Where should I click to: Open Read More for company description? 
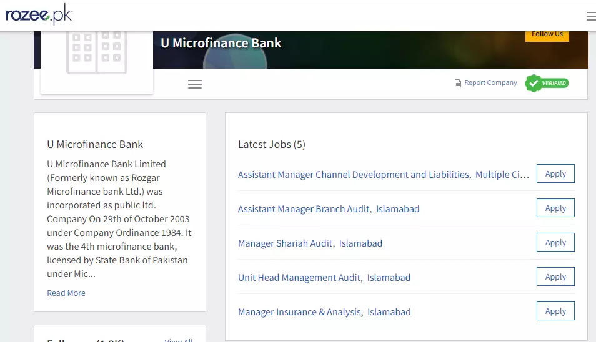pyautogui.click(x=66, y=293)
